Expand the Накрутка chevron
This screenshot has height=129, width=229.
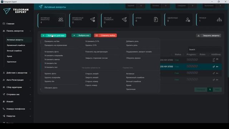[x=30, y=116]
